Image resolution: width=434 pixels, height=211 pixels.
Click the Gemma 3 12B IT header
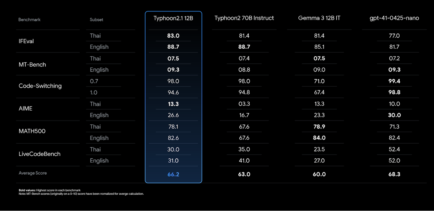point(319,18)
